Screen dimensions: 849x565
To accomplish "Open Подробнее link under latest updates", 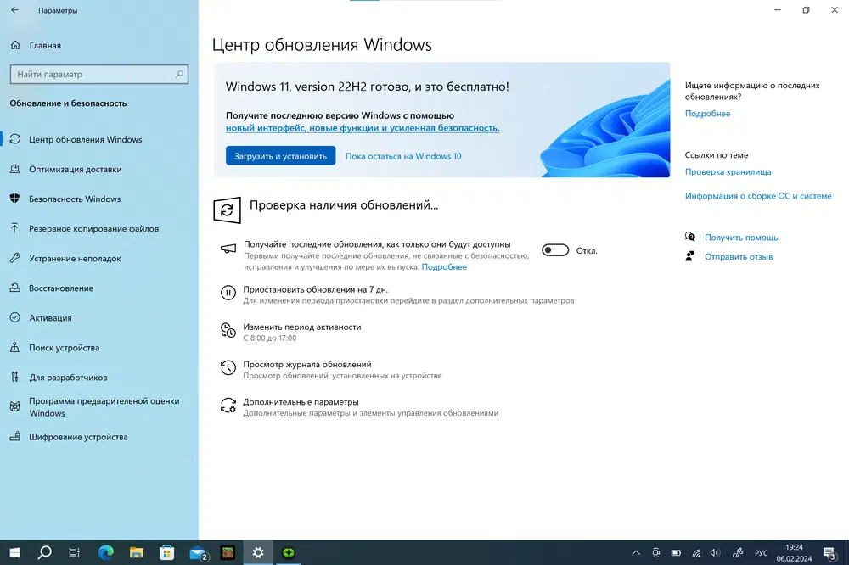I will point(444,266).
